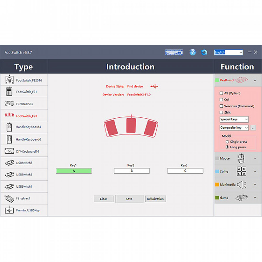Enable the Ctrl modifier checkbox
The width and height of the screenshot is (262, 262).
pos(221,100)
